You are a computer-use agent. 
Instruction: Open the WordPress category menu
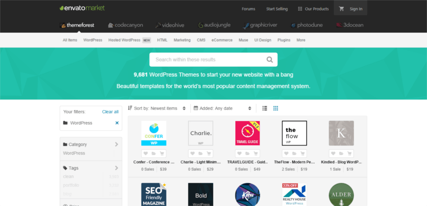click(93, 40)
